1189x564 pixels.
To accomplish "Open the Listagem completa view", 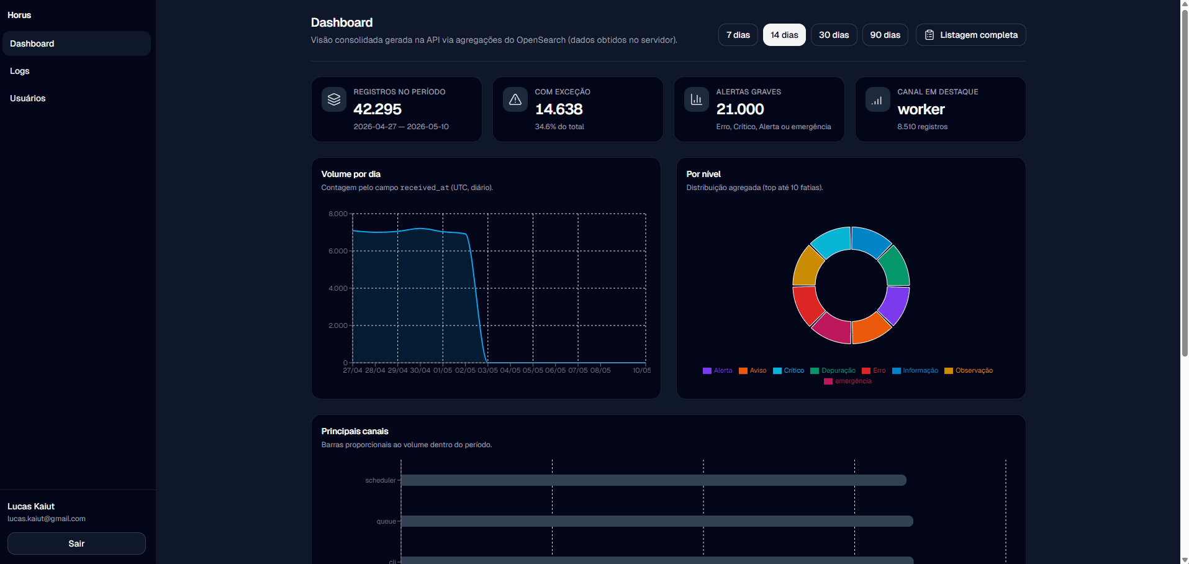I will [971, 35].
